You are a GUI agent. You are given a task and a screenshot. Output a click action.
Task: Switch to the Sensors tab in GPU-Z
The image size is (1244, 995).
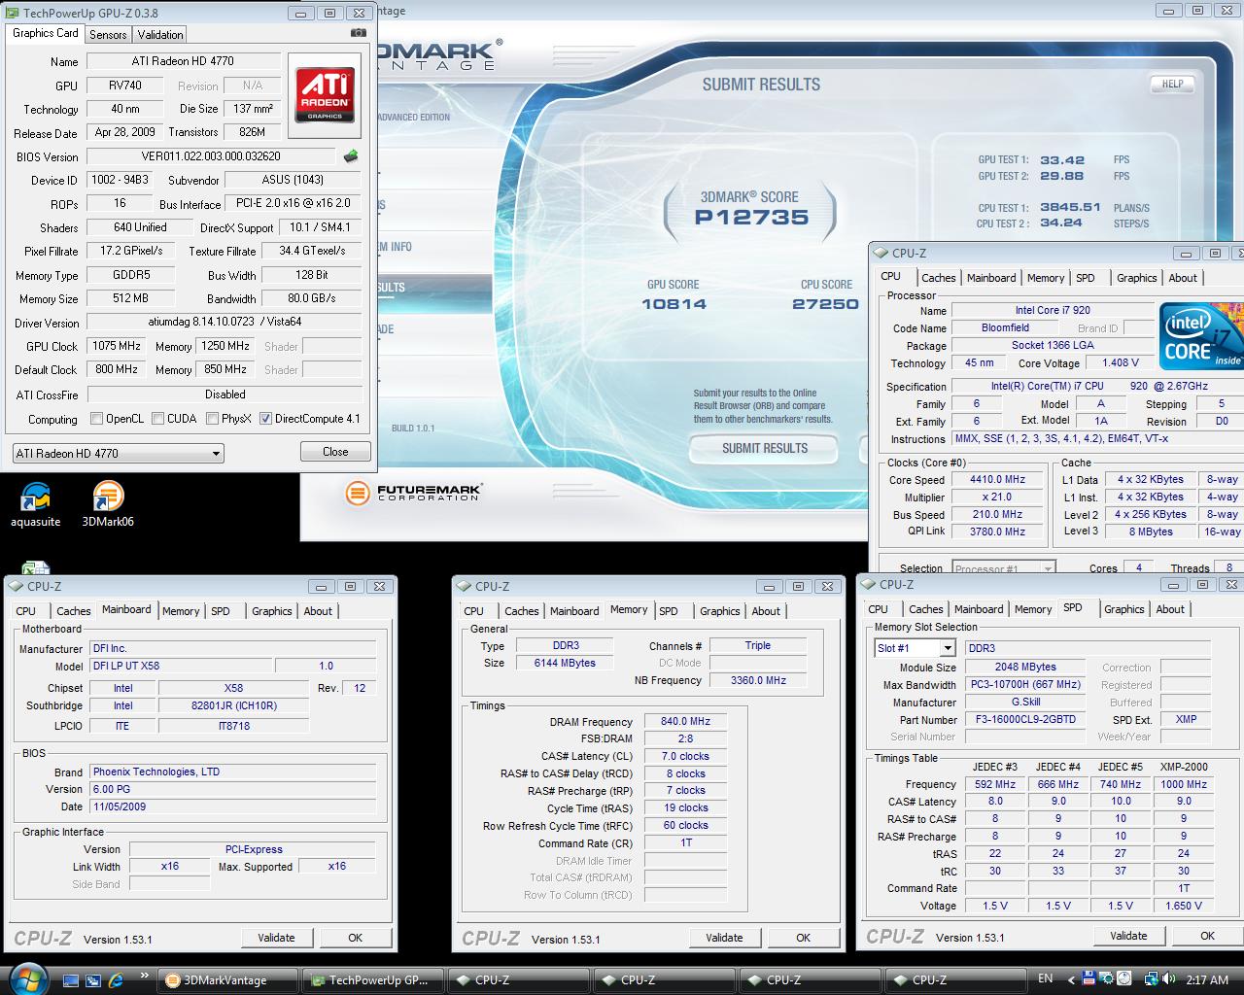point(108,34)
